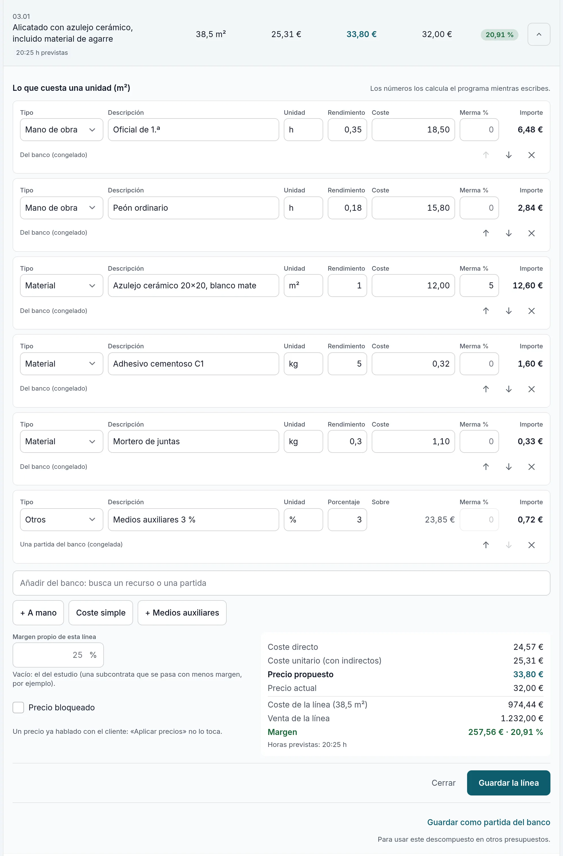Edit the Margen propio de esta línea field

pyautogui.click(x=58, y=655)
